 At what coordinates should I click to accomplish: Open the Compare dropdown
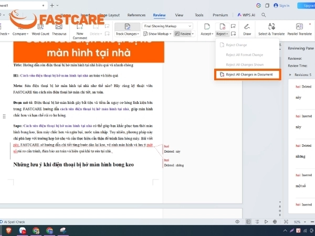20,34
